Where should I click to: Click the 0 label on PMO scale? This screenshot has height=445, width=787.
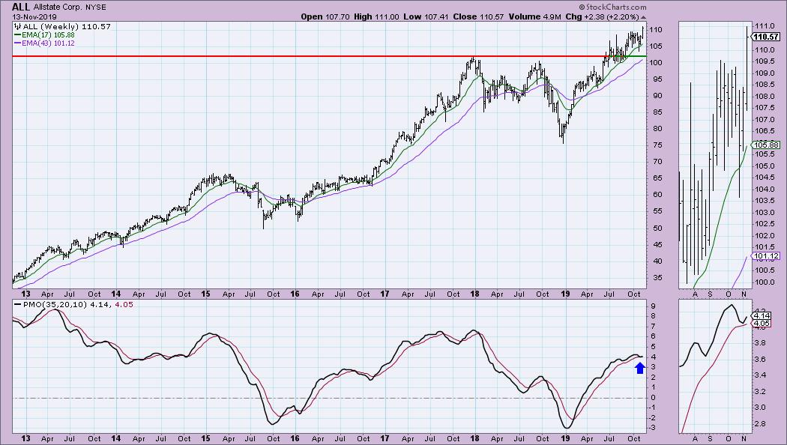(x=653, y=397)
